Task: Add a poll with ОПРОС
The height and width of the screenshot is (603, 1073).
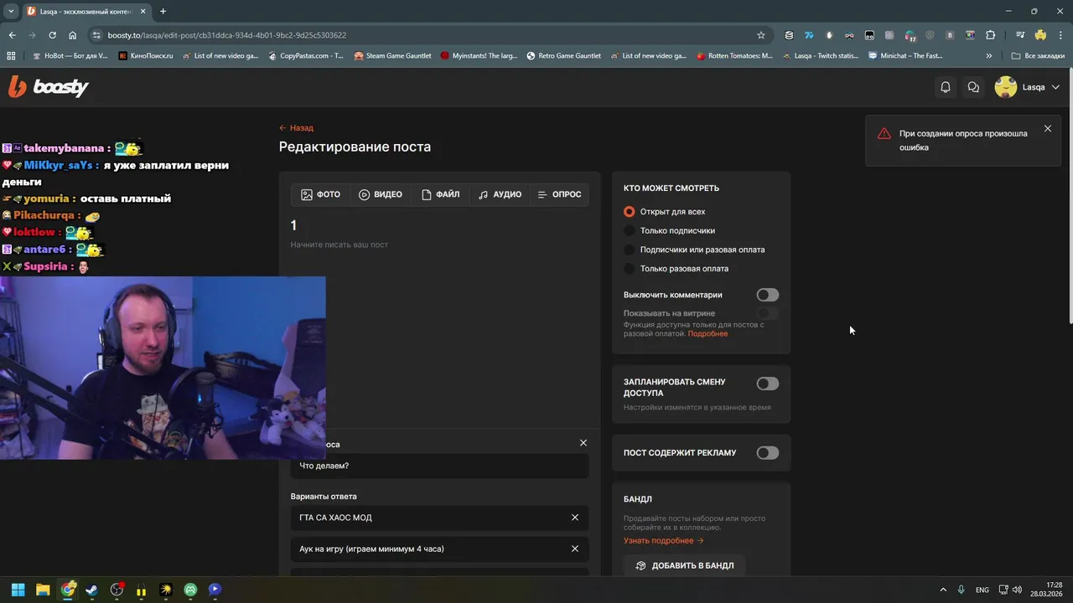Action: pos(559,194)
